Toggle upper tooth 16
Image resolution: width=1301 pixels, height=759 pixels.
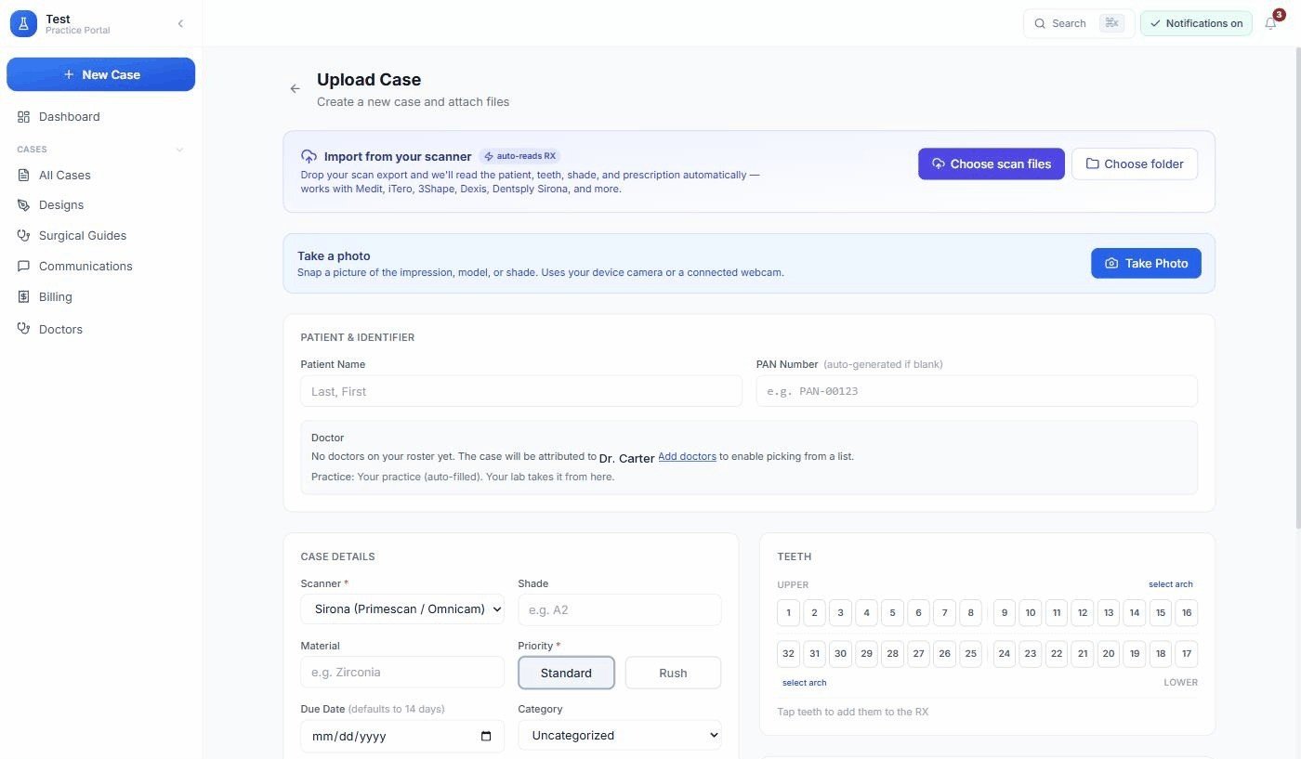click(1186, 612)
